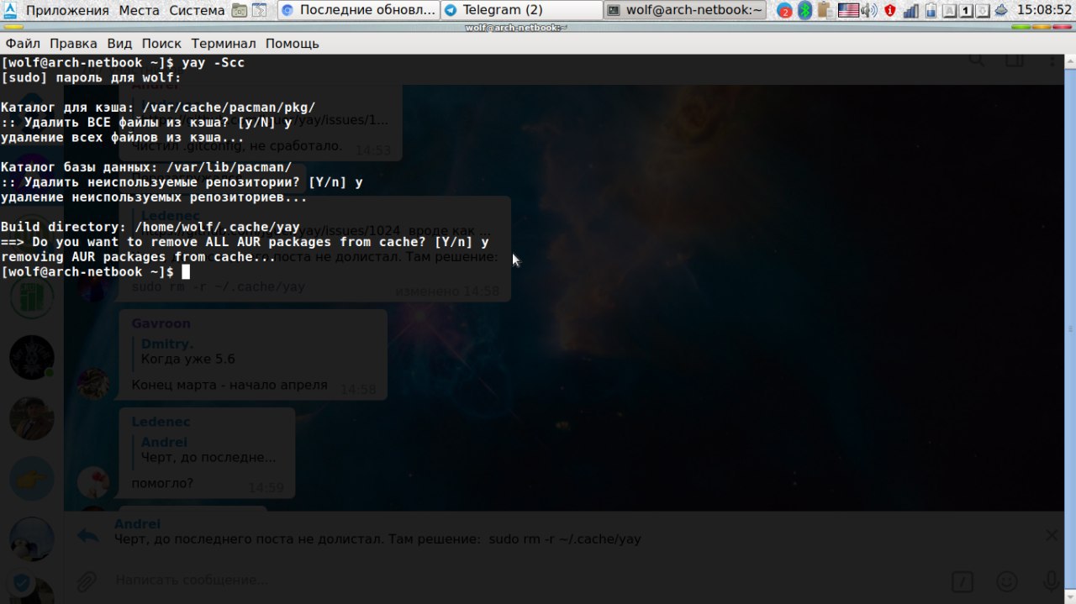
Task: Click the microphone voice icon in Telegram
Action: tap(1051, 581)
